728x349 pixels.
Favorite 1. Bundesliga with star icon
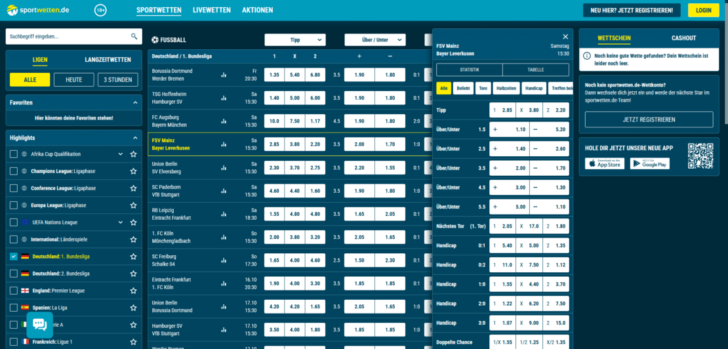tap(134, 257)
